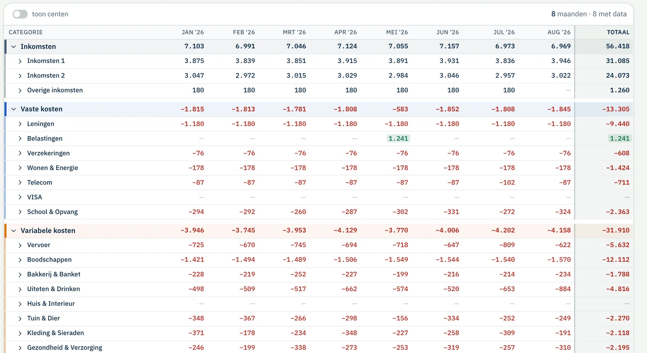Click the MEI '26 column header
647x353 pixels.
coord(397,32)
